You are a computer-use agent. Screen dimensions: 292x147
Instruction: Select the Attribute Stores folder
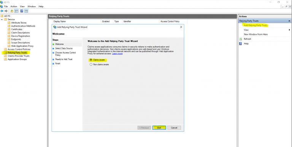click(x=19, y=23)
